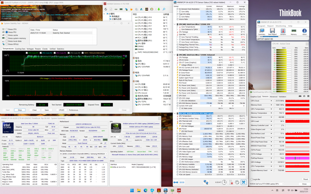Click P0 core clock bar in Active Clock
311x194 pixels.
click(284, 50)
